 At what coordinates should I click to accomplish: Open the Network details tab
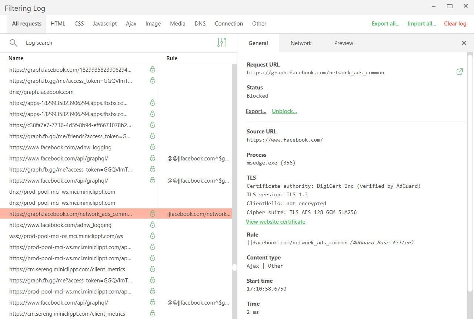click(x=301, y=43)
